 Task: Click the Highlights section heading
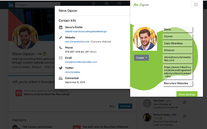(19, 120)
